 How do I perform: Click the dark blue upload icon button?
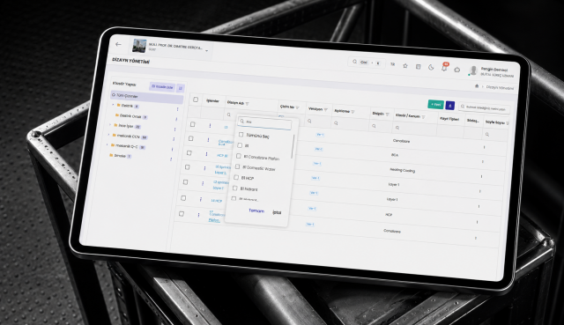450,106
